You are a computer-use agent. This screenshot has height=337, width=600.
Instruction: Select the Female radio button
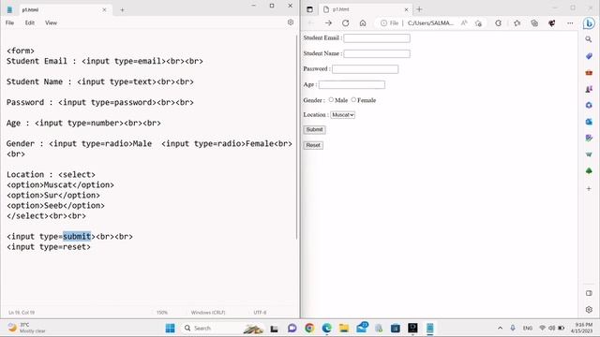(353, 100)
